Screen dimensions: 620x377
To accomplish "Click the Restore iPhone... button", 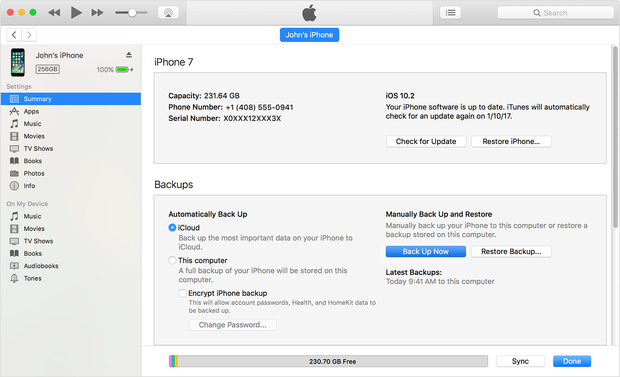I will point(511,142).
